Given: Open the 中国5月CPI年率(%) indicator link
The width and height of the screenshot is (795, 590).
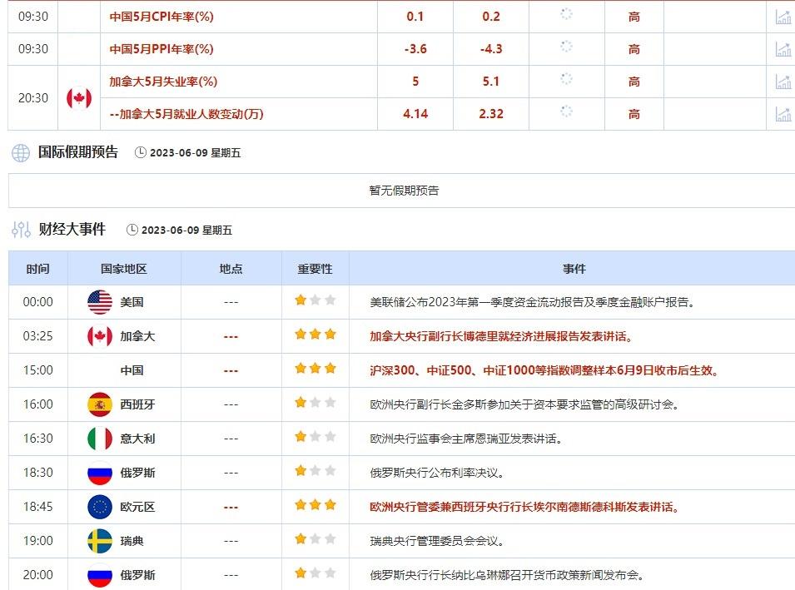Looking at the screenshot, I should tap(161, 17).
